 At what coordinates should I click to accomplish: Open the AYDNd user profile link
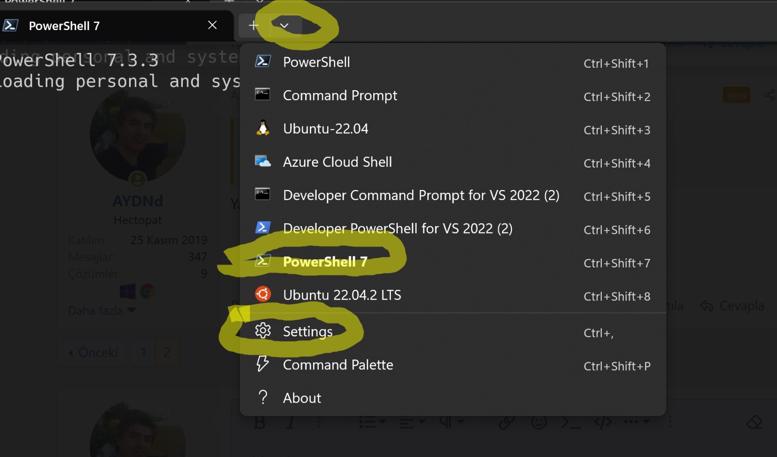[138, 201]
